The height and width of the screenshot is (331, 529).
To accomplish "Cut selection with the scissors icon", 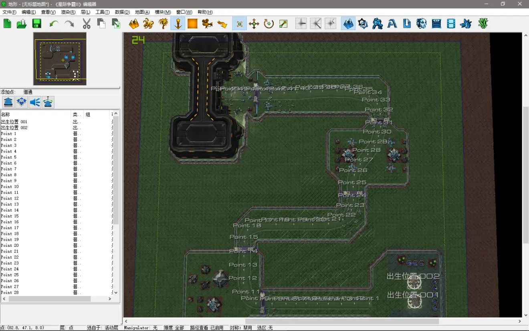I will (87, 24).
